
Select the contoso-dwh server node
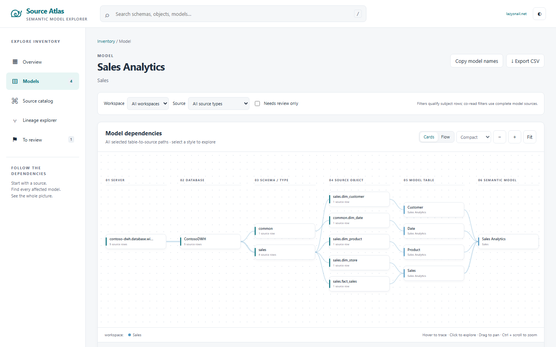(x=136, y=241)
